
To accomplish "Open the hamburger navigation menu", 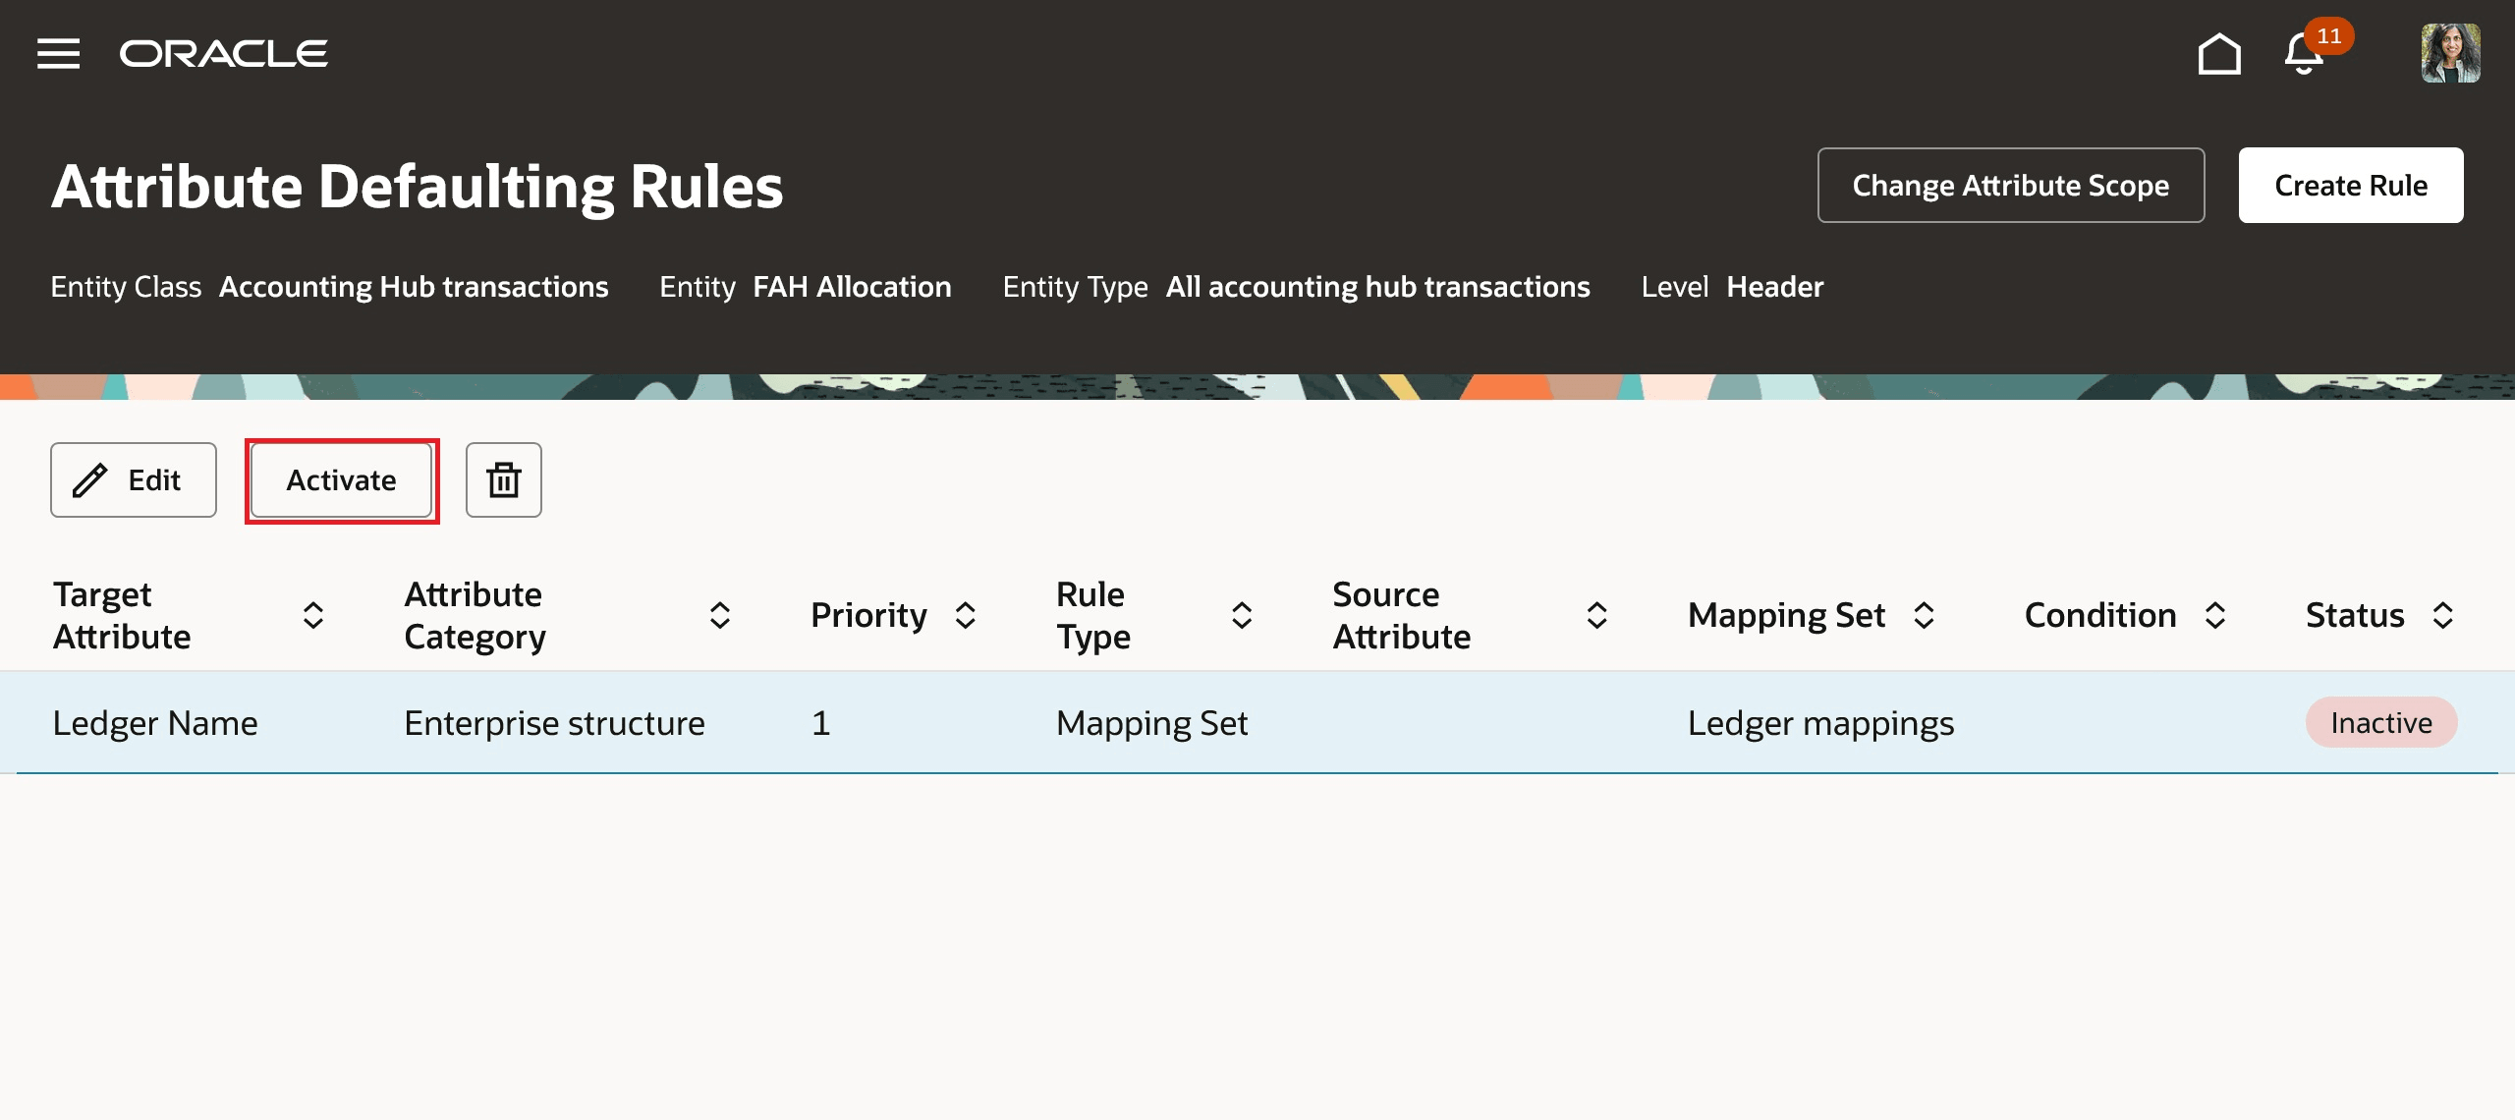I will coord(58,53).
